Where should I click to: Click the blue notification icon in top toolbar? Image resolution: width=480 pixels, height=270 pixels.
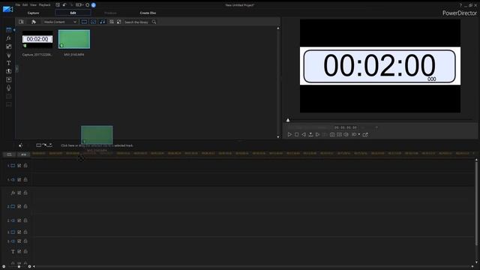(93, 5)
